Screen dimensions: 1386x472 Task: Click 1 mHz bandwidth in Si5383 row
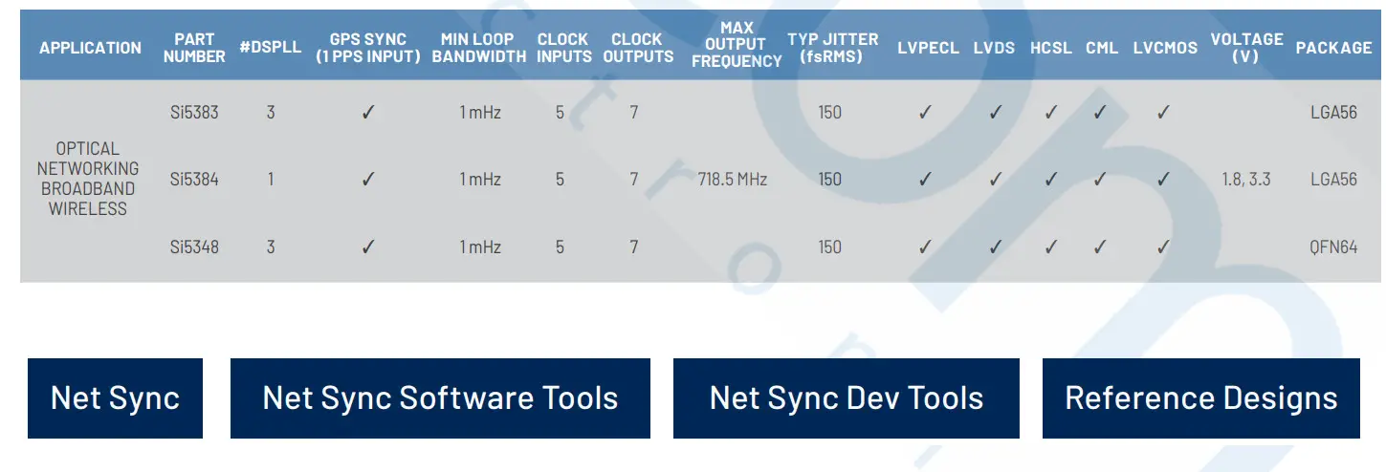tap(480, 112)
